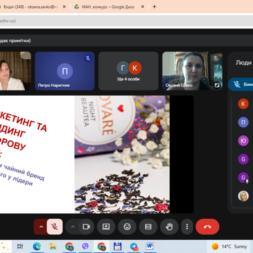Open Telegram from the taskbar
Screen dimensions: 253x253
click(134, 246)
